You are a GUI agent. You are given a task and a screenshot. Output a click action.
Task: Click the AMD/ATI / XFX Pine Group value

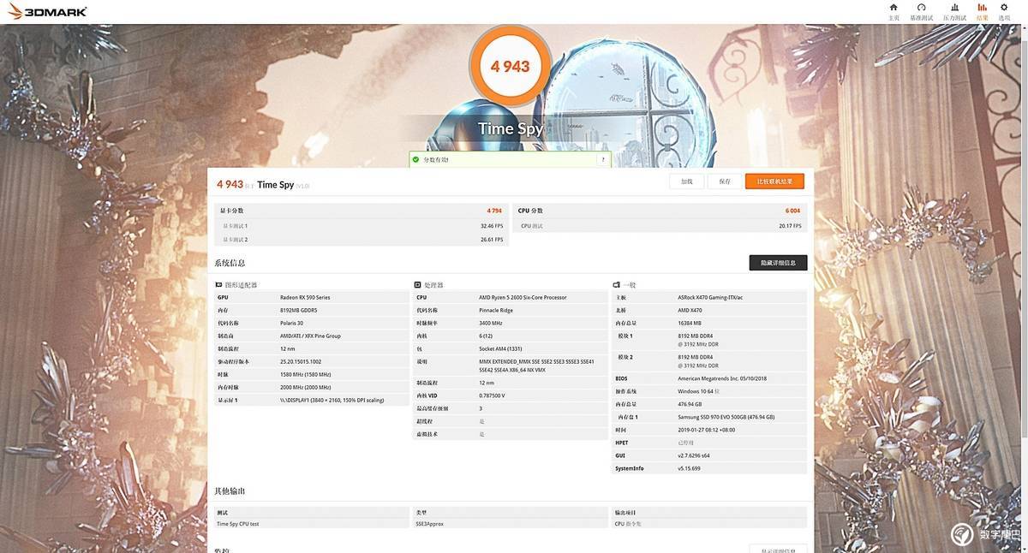coord(310,336)
